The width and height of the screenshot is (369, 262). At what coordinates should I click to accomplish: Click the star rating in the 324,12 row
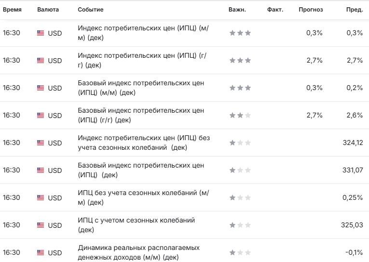click(x=240, y=143)
